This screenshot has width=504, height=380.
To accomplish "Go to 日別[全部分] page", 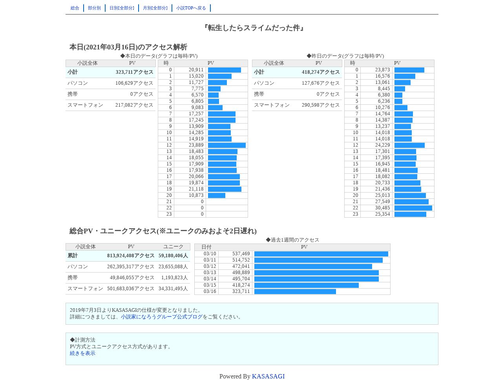I will [122, 8].
